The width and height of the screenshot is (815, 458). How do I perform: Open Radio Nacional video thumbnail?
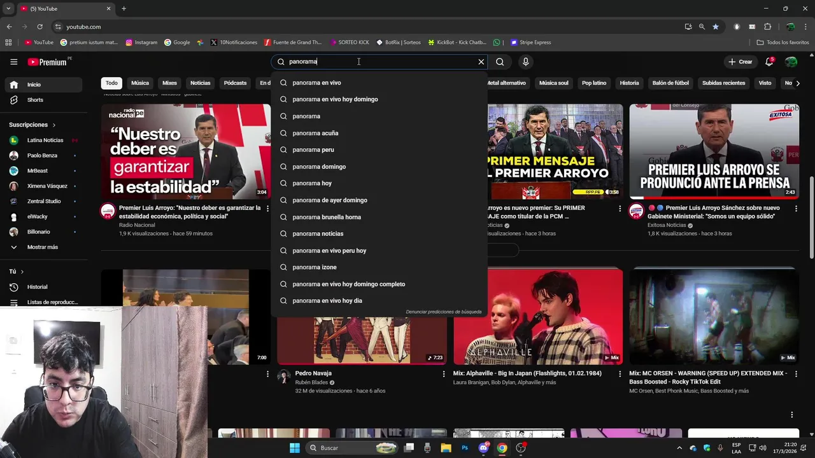point(185,151)
